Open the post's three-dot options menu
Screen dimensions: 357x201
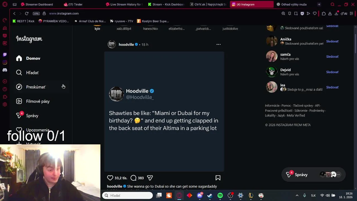pos(218,44)
